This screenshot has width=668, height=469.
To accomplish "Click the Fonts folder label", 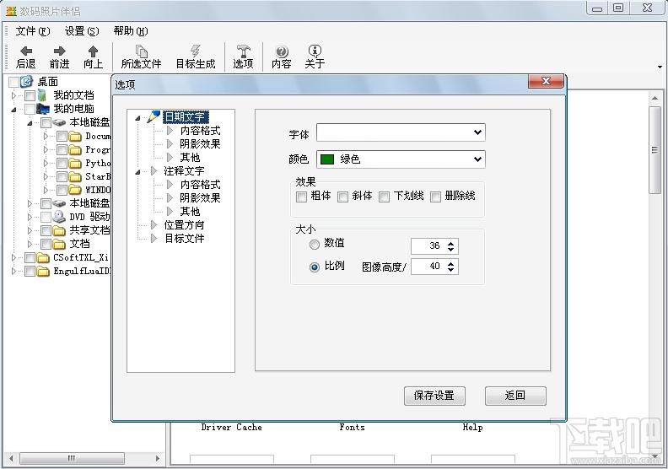I will point(352,428).
